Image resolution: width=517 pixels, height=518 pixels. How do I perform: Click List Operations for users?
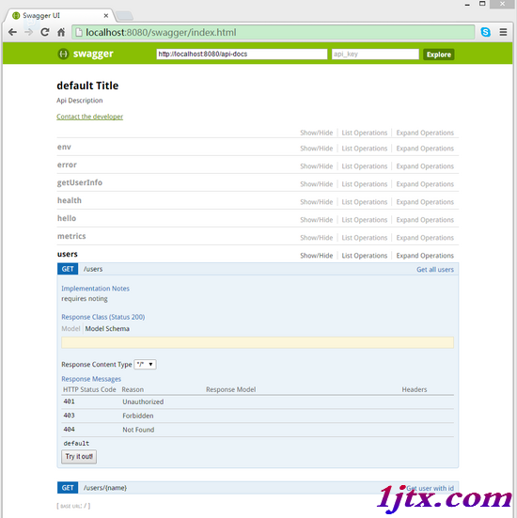365,256
